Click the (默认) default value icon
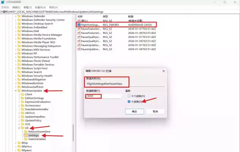The width and height of the screenshot is (240, 152). point(78,21)
